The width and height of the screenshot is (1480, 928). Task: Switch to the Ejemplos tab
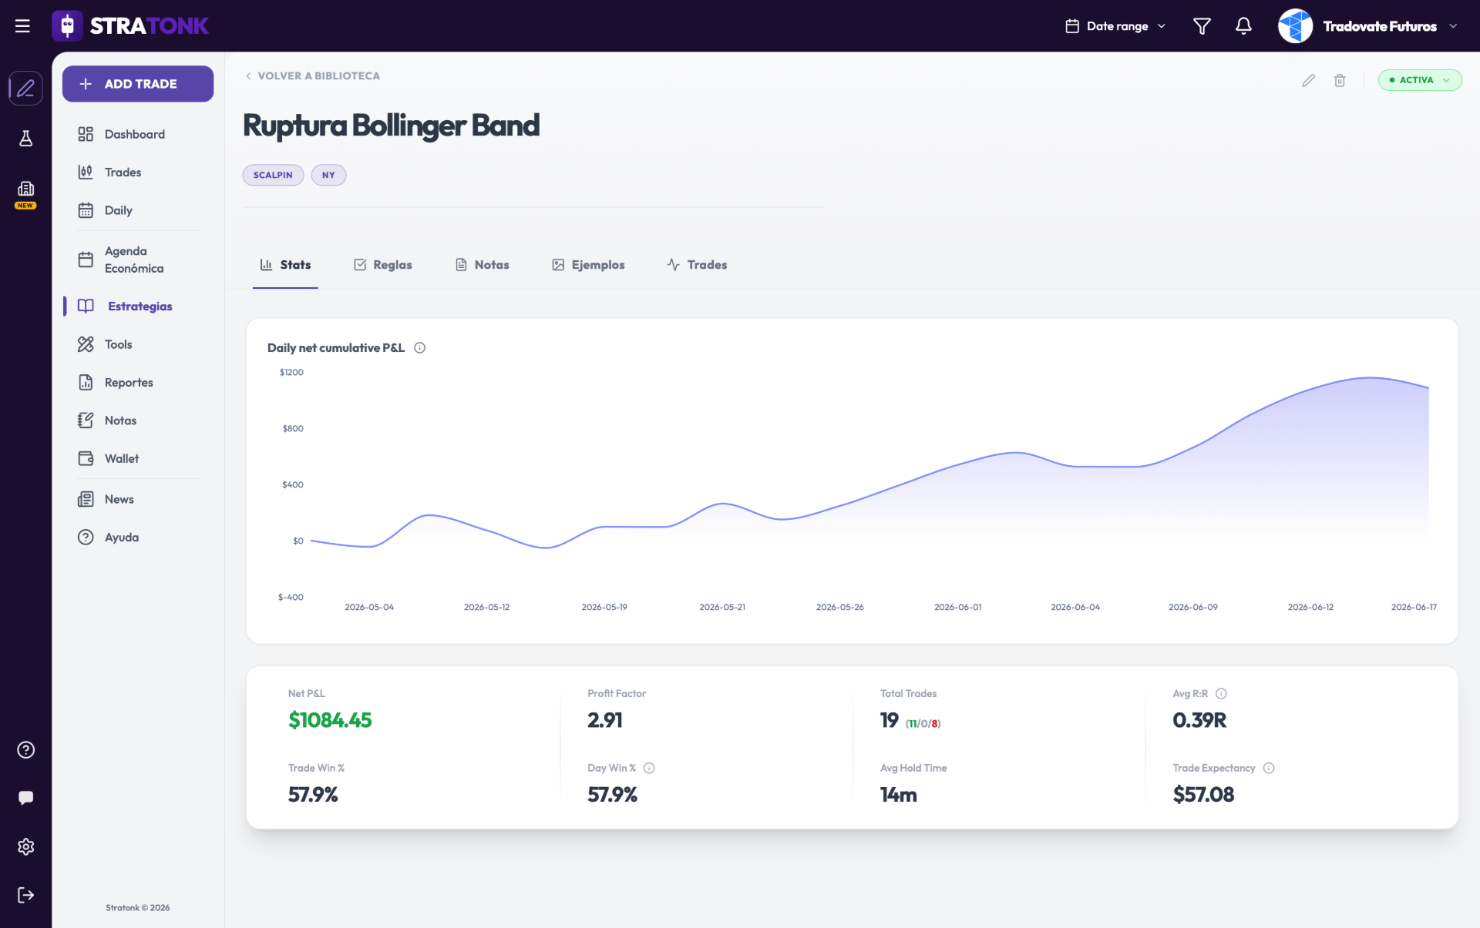click(x=588, y=265)
